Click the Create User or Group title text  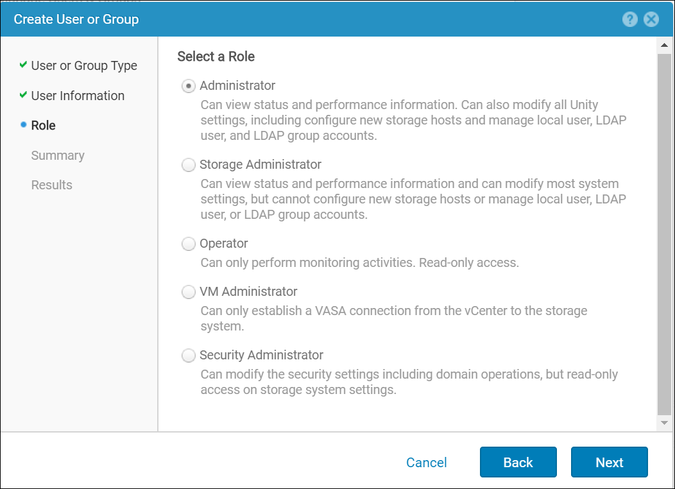click(76, 19)
